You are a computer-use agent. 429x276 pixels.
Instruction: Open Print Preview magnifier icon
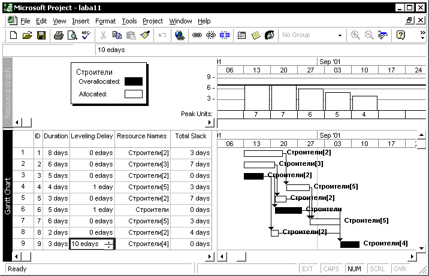coord(72,35)
